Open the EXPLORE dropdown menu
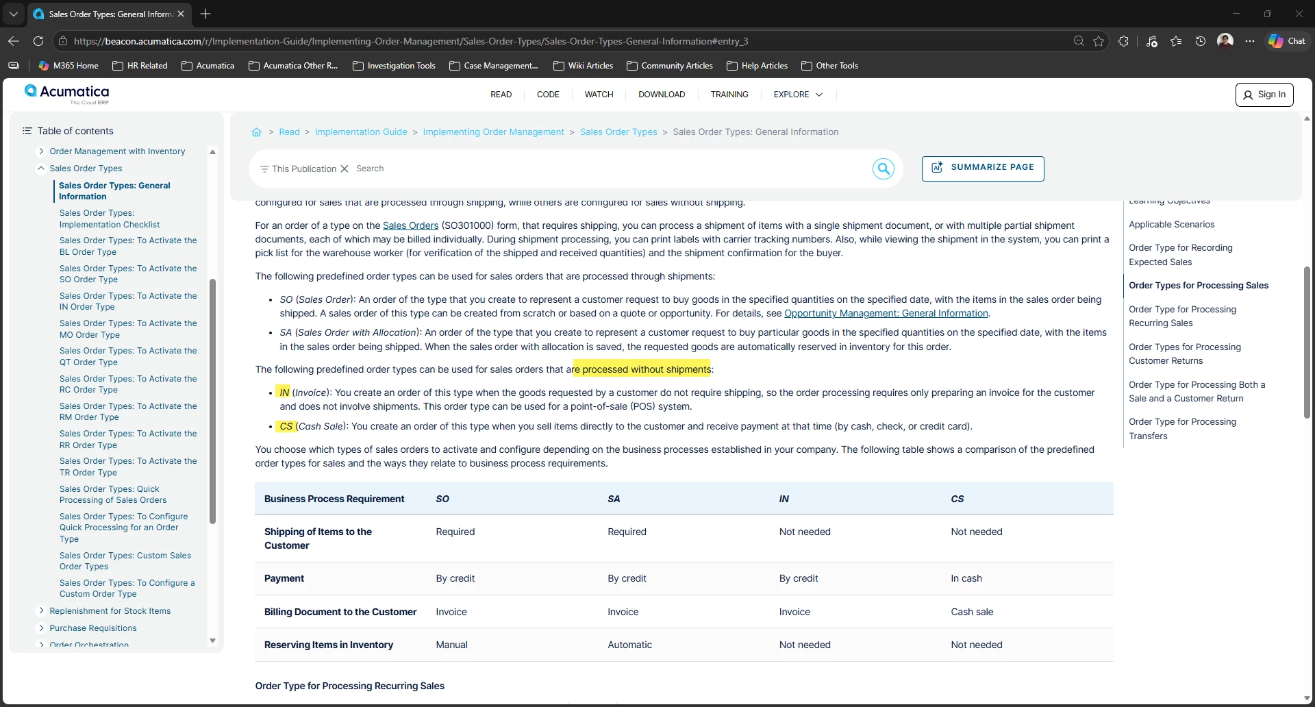 pos(798,95)
